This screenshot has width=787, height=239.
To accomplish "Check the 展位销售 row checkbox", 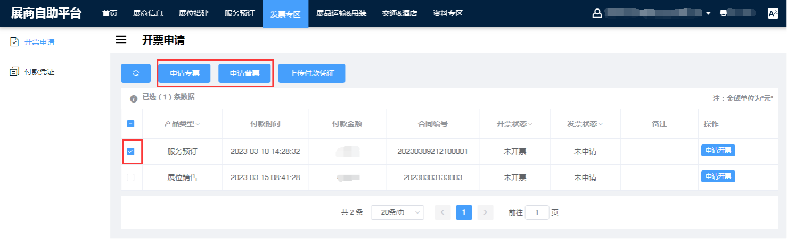I will [x=130, y=177].
